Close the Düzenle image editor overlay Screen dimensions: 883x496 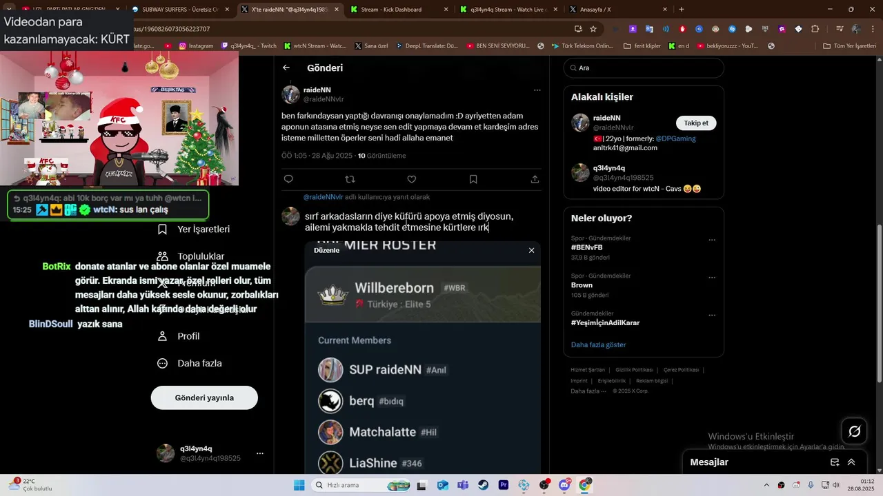tap(531, 250)
